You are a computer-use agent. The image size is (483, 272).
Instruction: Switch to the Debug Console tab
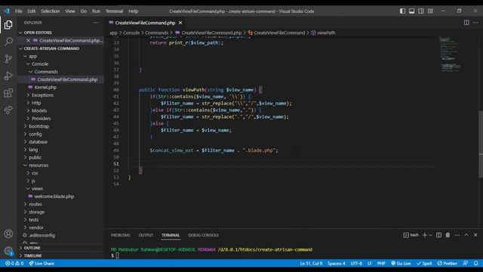(x=203, y=235)
